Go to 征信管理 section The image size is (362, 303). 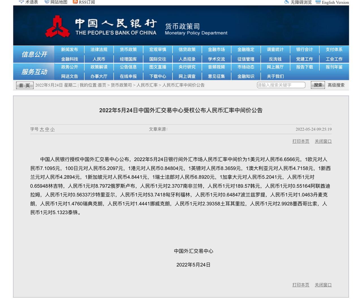[246, 59]
